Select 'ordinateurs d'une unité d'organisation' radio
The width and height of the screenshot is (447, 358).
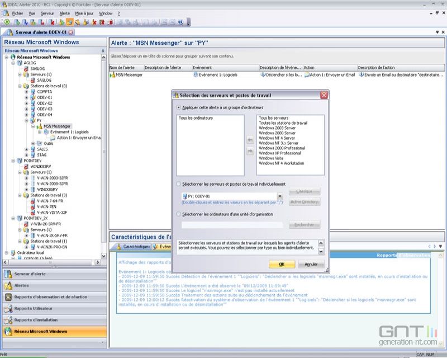click(x=178, y=214)
